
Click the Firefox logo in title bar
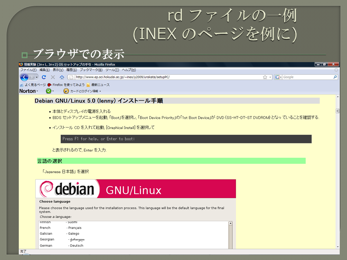tap(21, 64)
